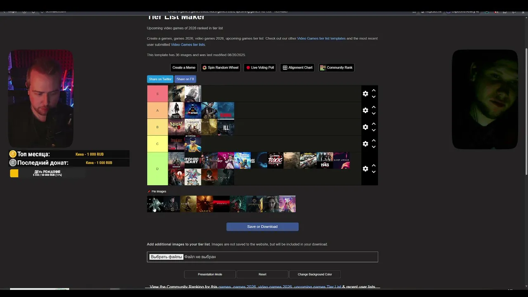
Task: Reset the tier list
Action: pyautogui.click(x=262, y=274)
